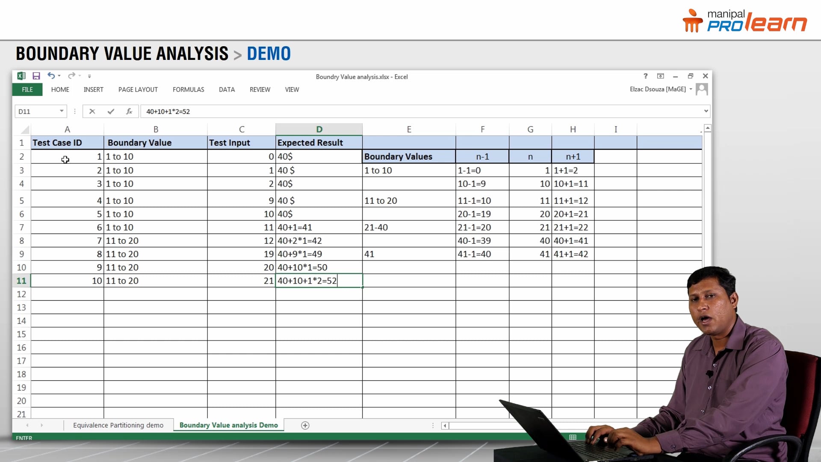Open Customize Quick Access Toolbar dropdown

click(89, 76)
